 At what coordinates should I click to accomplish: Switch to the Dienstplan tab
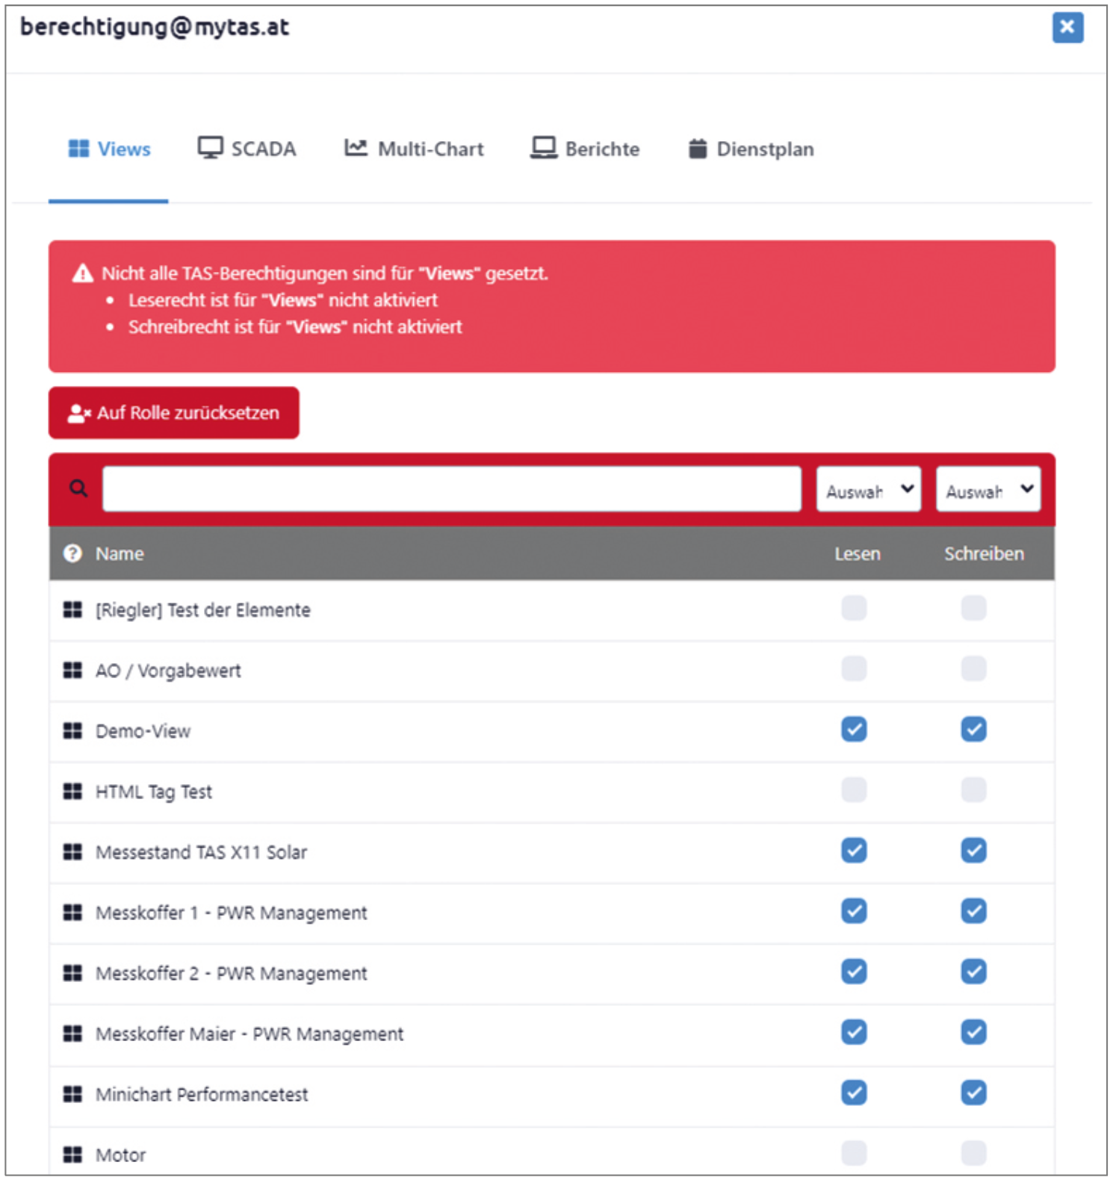click(x=751, y=149)
